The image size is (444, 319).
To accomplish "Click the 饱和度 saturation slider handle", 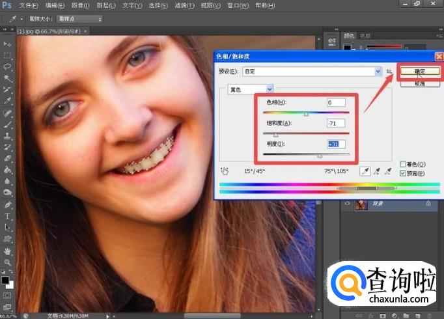I will (275, 135).
